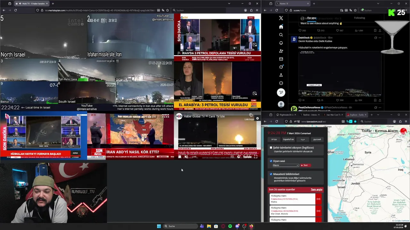
Task: Play the Daktilock post video
Action: (340, 73)
